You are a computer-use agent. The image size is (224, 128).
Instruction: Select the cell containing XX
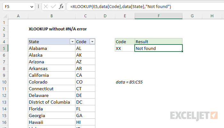[125, 48]
